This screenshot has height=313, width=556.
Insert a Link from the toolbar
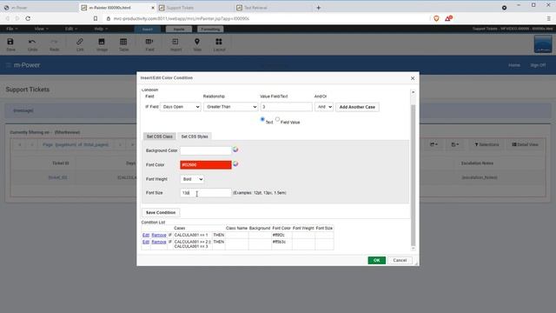[x=80, y=44]
